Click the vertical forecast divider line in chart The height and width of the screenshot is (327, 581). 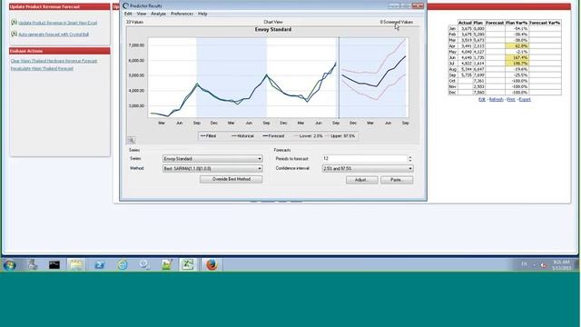[339, 77]
